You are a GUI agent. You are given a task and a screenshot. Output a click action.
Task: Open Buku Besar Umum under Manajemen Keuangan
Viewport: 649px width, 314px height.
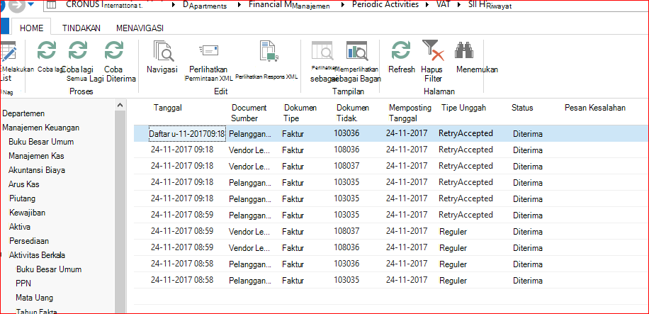pyautogui.click(x=41, y=142)
